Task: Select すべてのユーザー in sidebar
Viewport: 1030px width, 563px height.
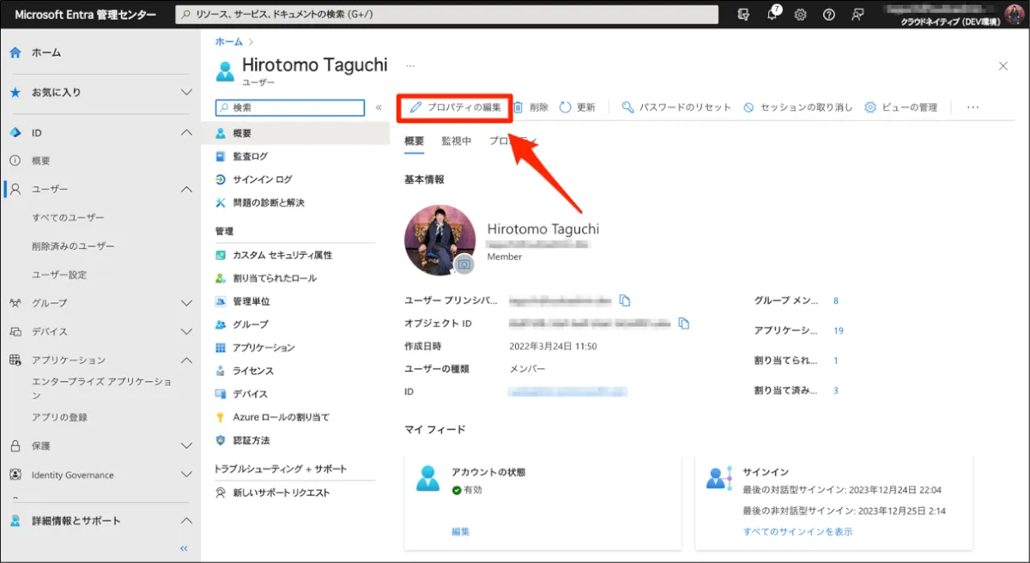Action: [x=68, y=218]
